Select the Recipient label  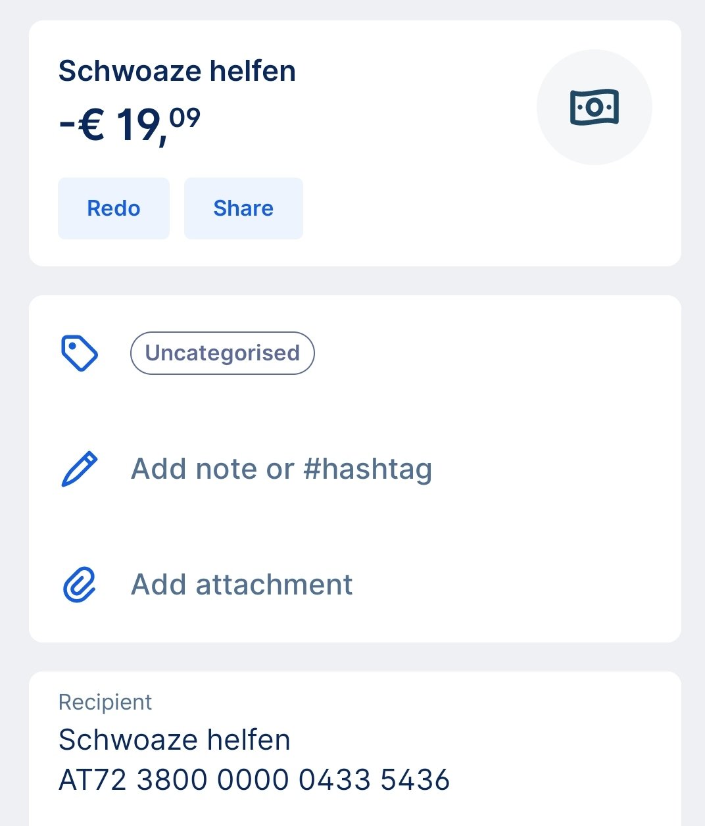click(x=105, y=702)
